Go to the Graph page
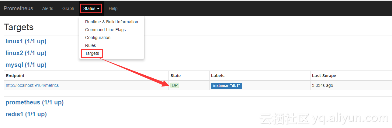The image size is (392, 128). click(68, 8)
